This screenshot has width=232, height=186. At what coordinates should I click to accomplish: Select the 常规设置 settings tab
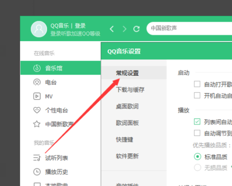click(x=134, y=73)
